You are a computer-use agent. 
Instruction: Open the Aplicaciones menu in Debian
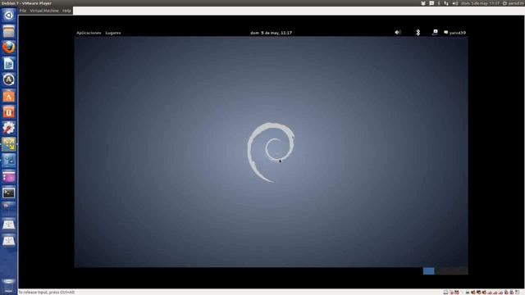89,33
